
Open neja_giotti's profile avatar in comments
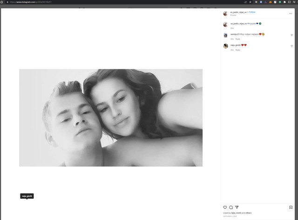coord(225,46)
